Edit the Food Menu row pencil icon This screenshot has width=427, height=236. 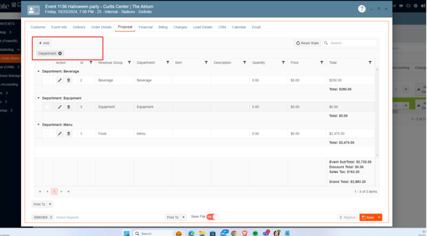click(x=60, y=134)
